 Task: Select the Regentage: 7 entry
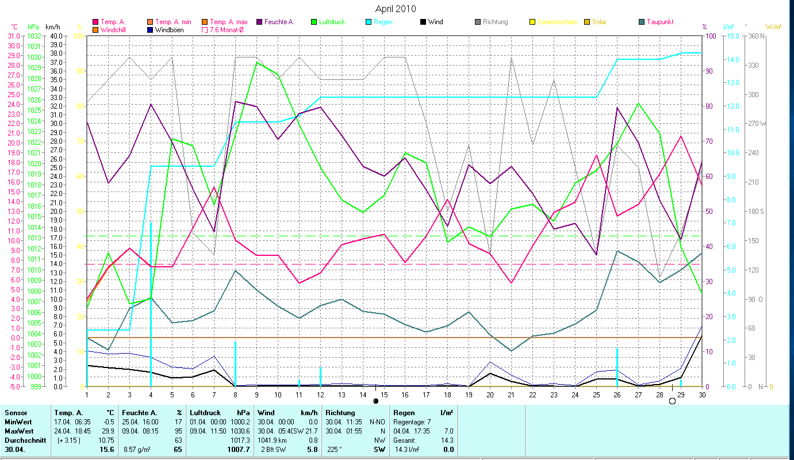[x=412, y=422]
